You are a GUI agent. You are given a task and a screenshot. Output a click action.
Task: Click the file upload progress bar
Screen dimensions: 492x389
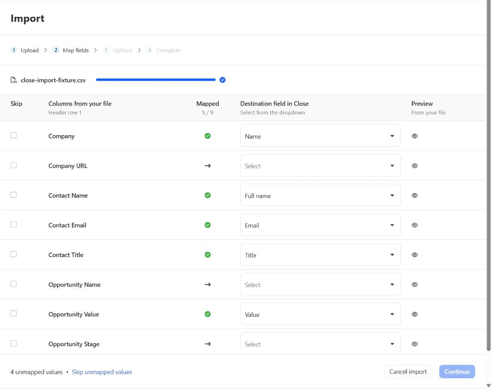coord(156,80)
